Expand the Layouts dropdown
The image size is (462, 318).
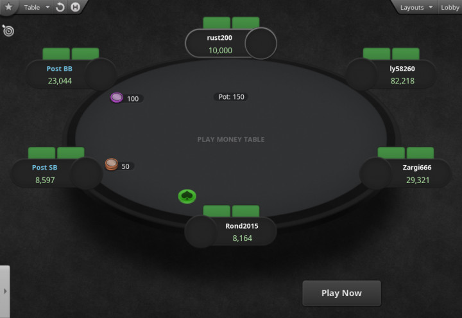click(x=416, y=7)
